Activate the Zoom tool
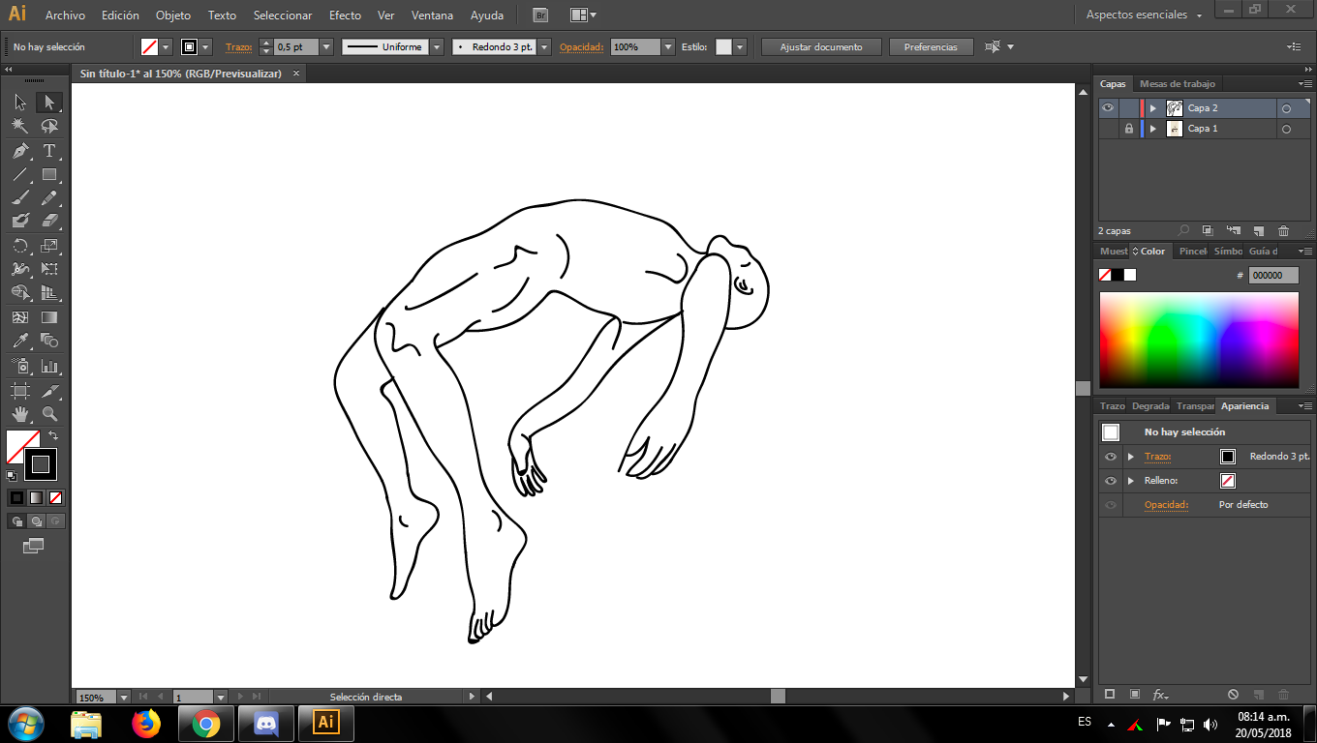Viewport: 1317px width, 743px height. click(49, 414)
